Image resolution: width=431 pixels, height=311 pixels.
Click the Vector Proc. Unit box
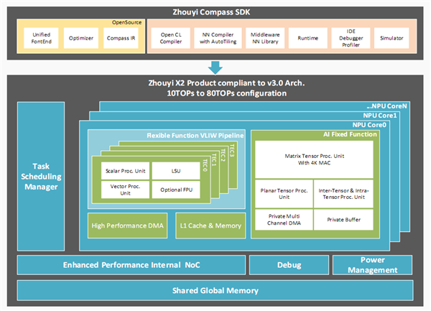[x=125, y=190]
